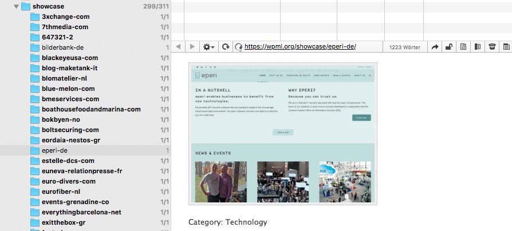Click the archive box icon
This screenshot has height=231, width=512.
tap(491, 47)
